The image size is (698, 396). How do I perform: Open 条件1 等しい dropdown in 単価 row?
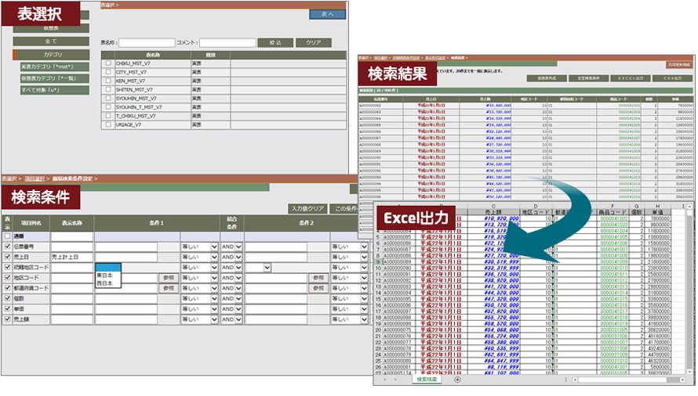click(199, 309)
